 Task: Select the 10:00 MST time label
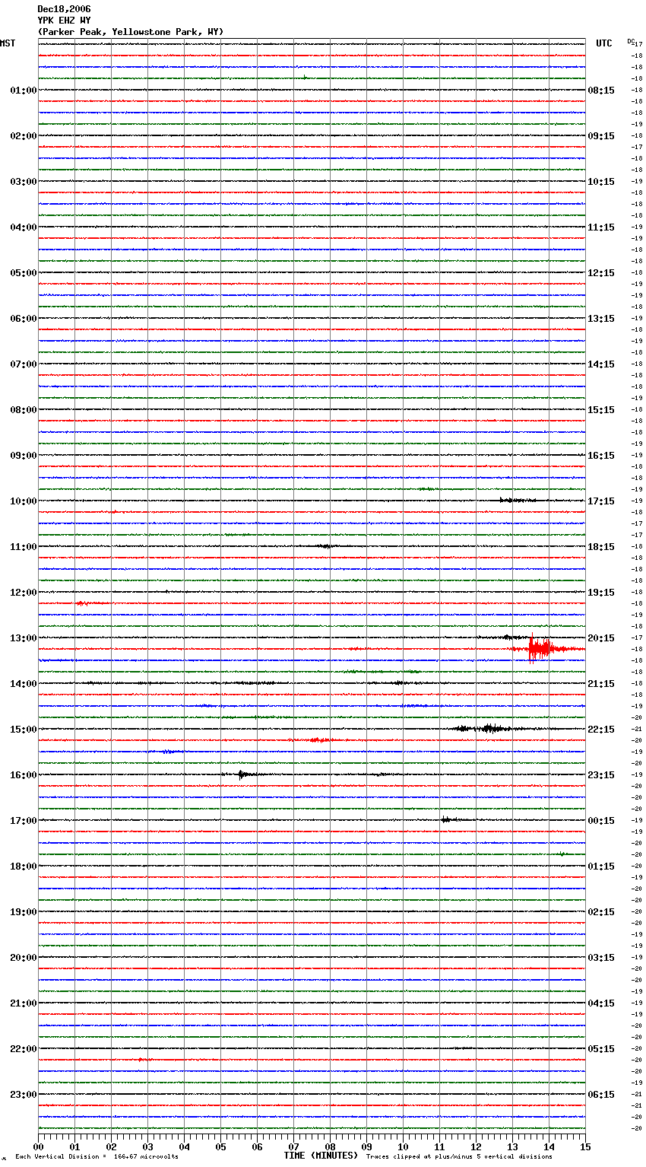(24, 501)
